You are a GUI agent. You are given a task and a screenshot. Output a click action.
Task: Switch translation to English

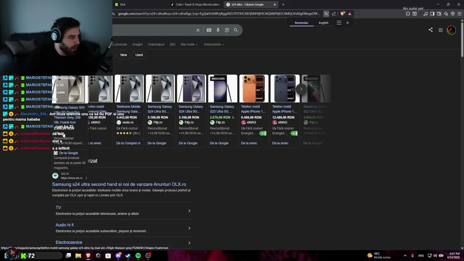tap(323, 23)
